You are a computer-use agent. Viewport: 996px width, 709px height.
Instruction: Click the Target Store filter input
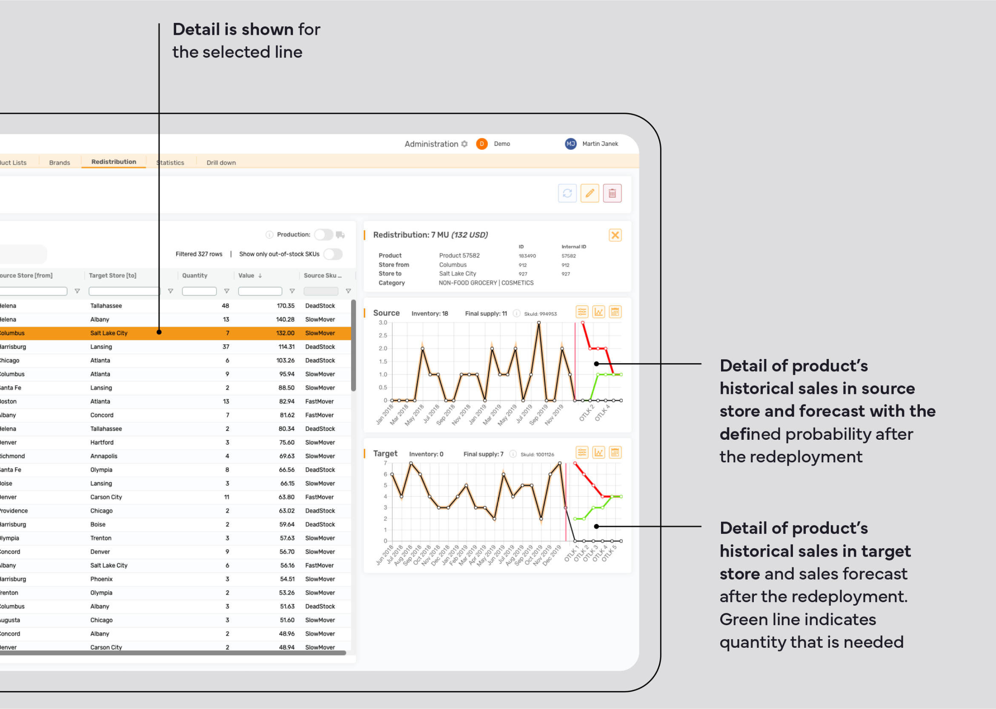(x=124, y=291)
